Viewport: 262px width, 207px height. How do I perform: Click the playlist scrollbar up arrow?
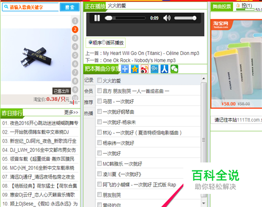point(204,79)
